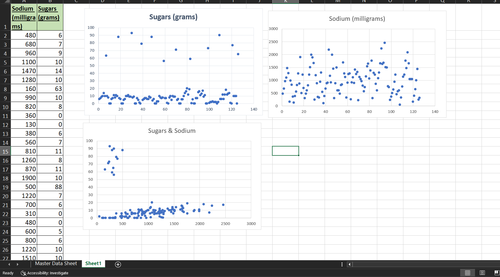Viewport: 500px width, 277px height.
Task: Click the right sheet-navigation arrow
Action: (x=18, y=264)
